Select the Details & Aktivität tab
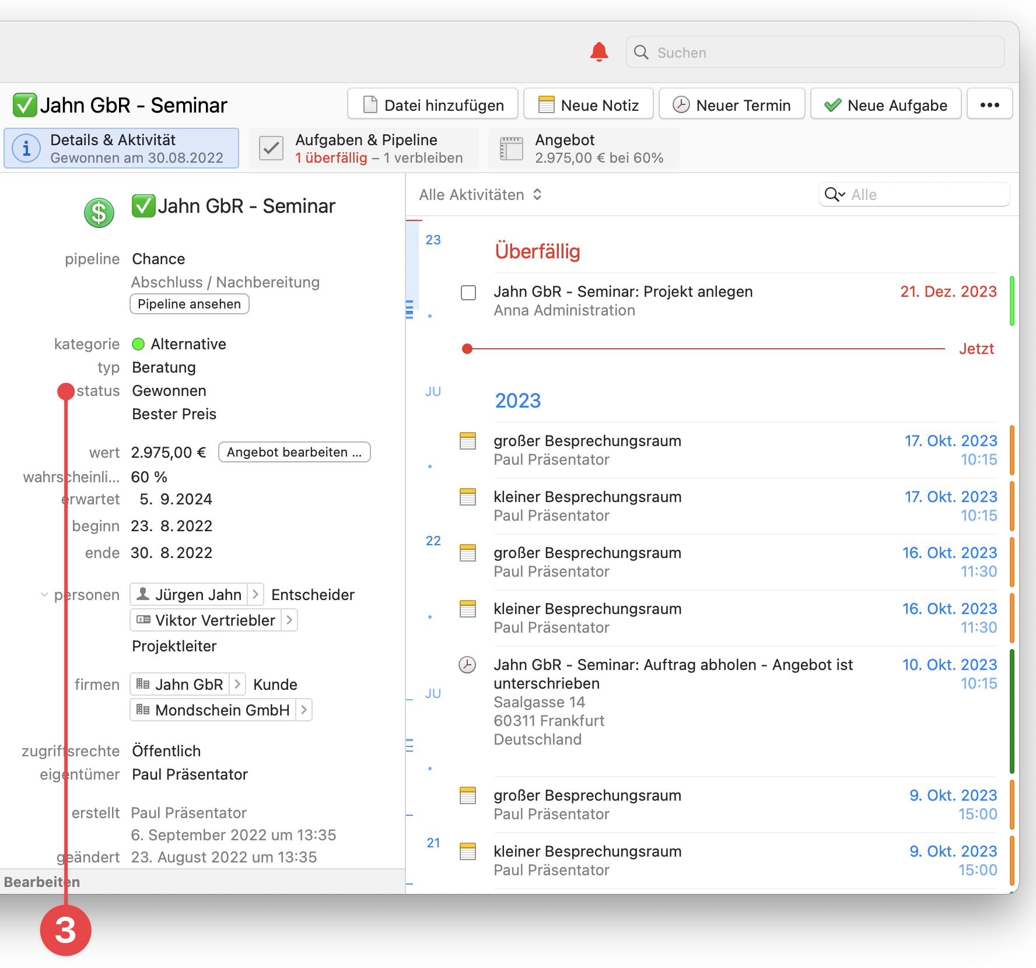The image size is (1036, 968). click(x=121, y=149)
